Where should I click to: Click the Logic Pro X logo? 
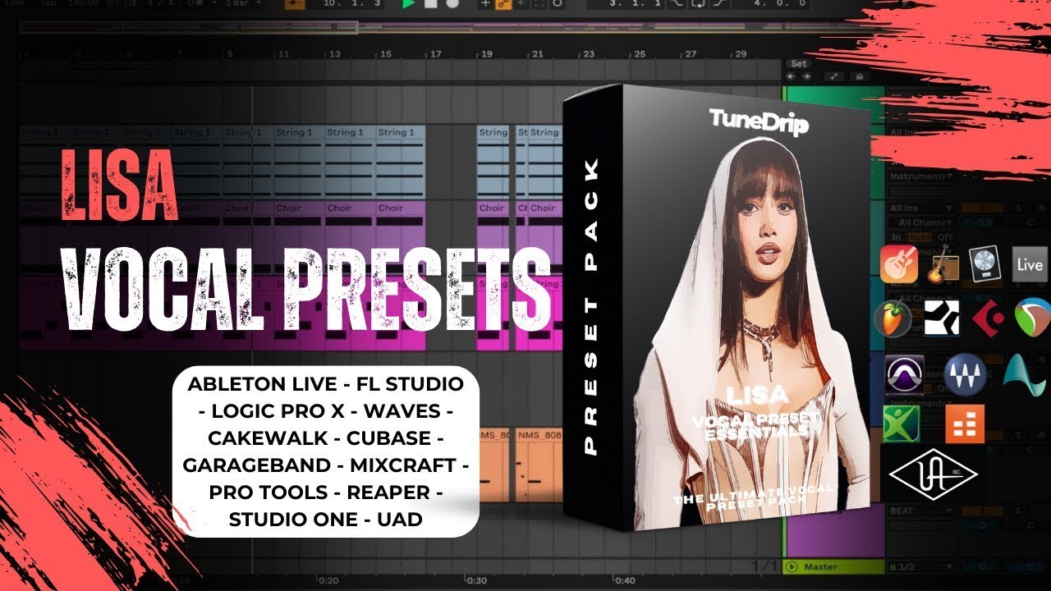(x=984, y=263)
